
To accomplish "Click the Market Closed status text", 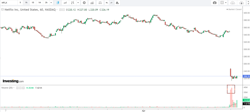I will [x=235, y=9].
